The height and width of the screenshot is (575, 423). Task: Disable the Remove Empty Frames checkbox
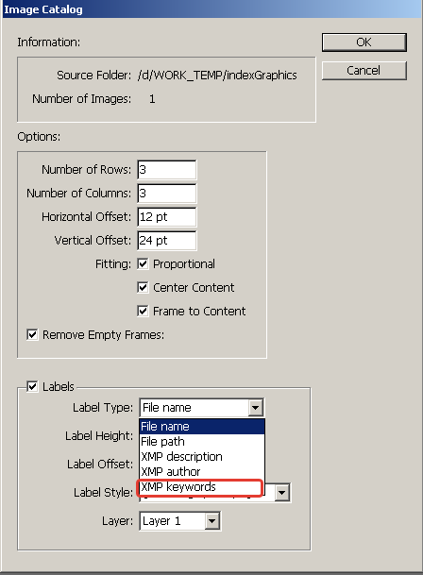click(32, 334)
